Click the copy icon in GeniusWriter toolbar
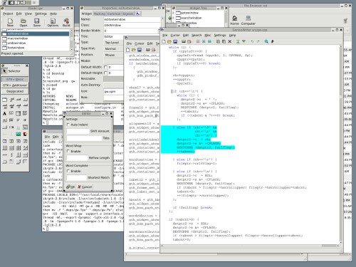356x267 pixels. coord(218,41)
